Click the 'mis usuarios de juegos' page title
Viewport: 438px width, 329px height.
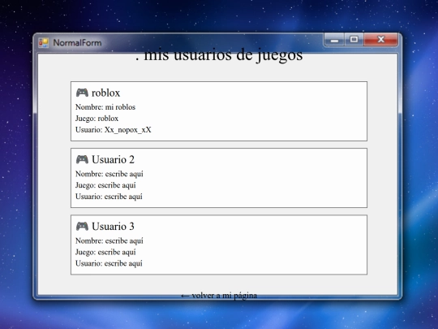click(219, 55)
